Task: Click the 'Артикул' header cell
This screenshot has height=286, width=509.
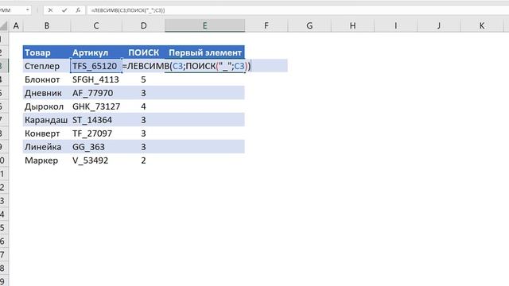Action: 96,52
